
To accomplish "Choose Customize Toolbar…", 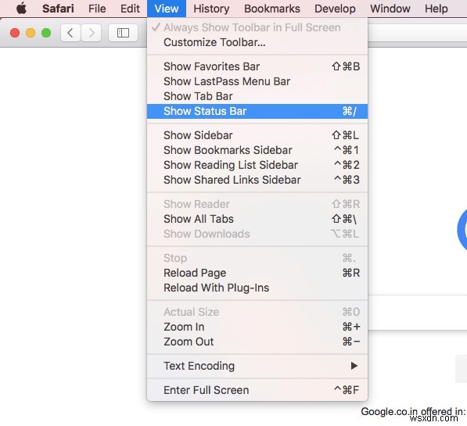I will tap(257, 42).
